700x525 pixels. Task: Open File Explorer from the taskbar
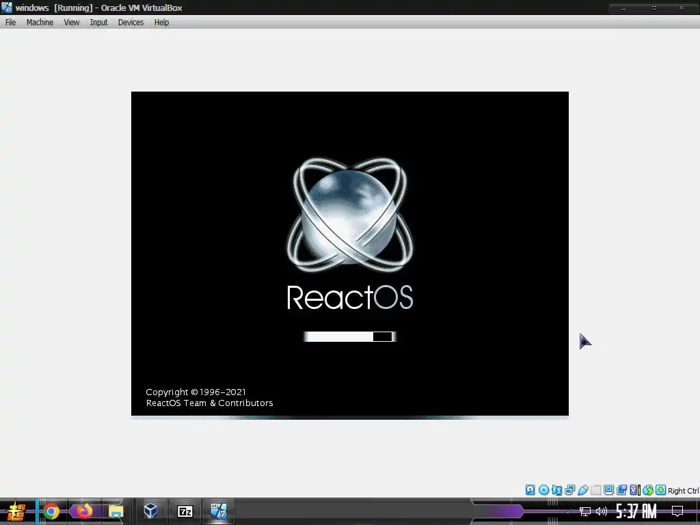tap(116, 511)
